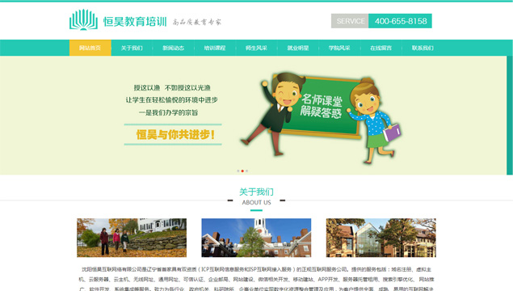Click 联系我们 in the nav bar
513x291 pixels.
click(x=423, y=48)
